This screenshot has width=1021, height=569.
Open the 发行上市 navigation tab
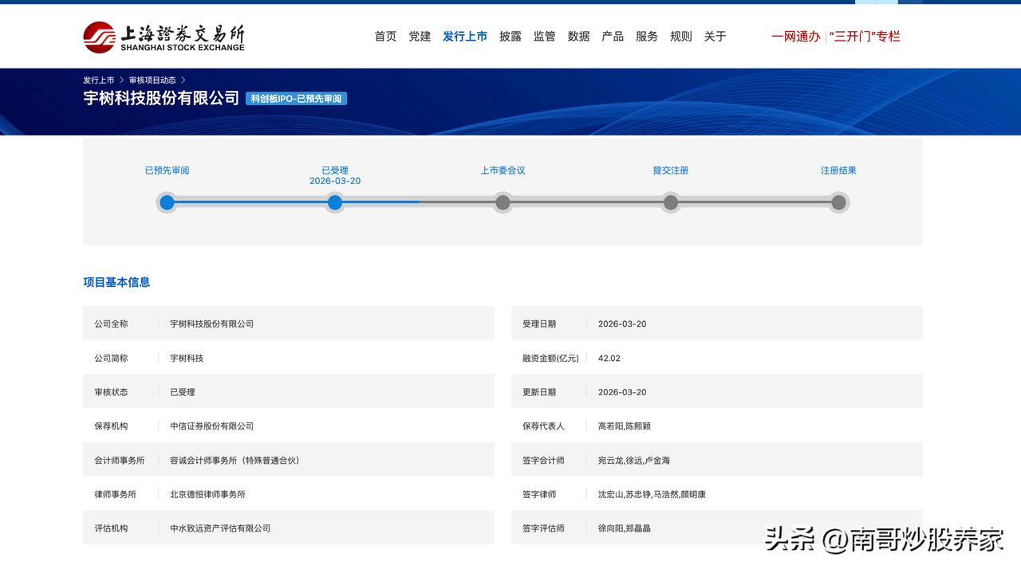465,36
